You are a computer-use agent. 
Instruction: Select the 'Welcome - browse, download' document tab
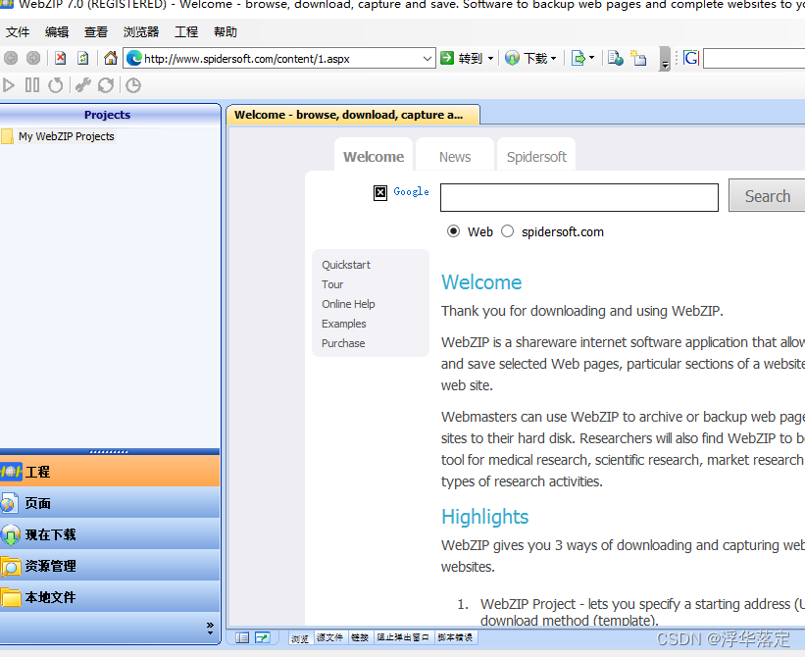coord(353,115)
